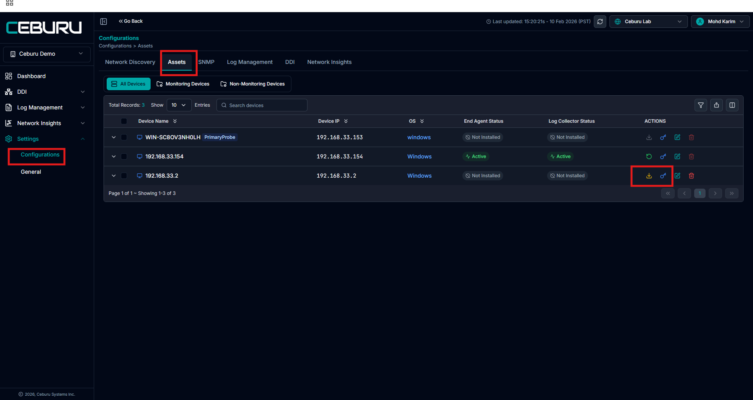The width and height of the screenshot is (753, 400).
Task: Change the entries per page dropdown
Action: click(179, 105)
